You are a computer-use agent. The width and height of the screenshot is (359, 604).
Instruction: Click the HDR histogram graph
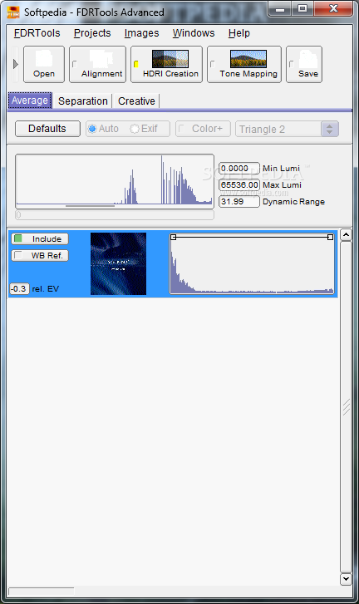[115, 181]
